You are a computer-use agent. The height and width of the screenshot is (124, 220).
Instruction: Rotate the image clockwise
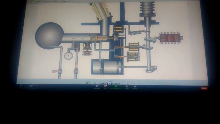[128, 83]
